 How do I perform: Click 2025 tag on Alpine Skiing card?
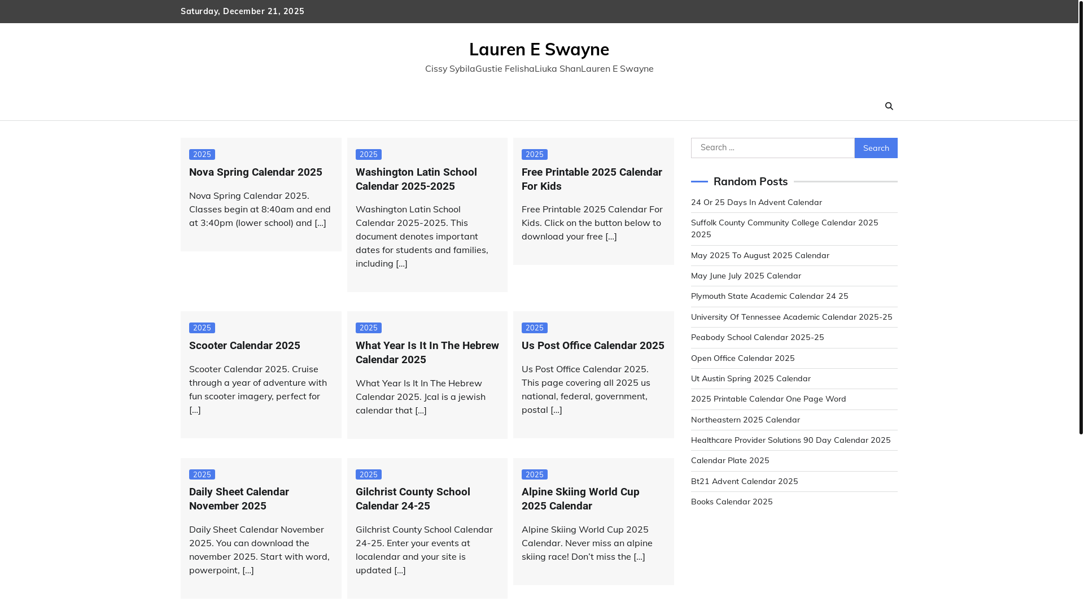pos(535,474)
